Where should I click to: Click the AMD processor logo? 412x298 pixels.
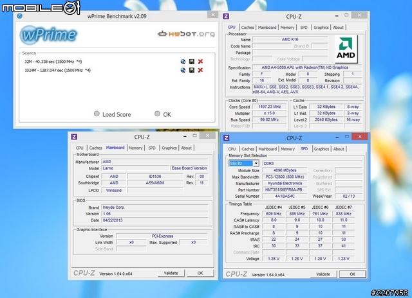(x=346, y=49)
